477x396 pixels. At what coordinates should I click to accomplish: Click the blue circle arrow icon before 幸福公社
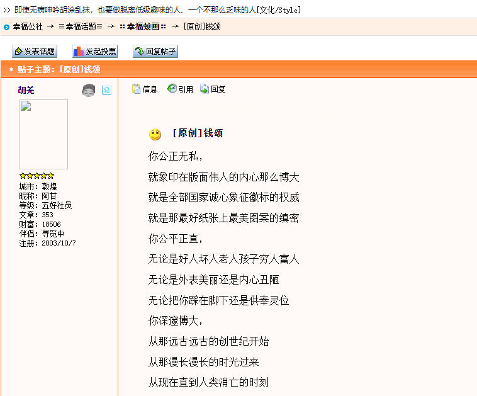[6, 28]
